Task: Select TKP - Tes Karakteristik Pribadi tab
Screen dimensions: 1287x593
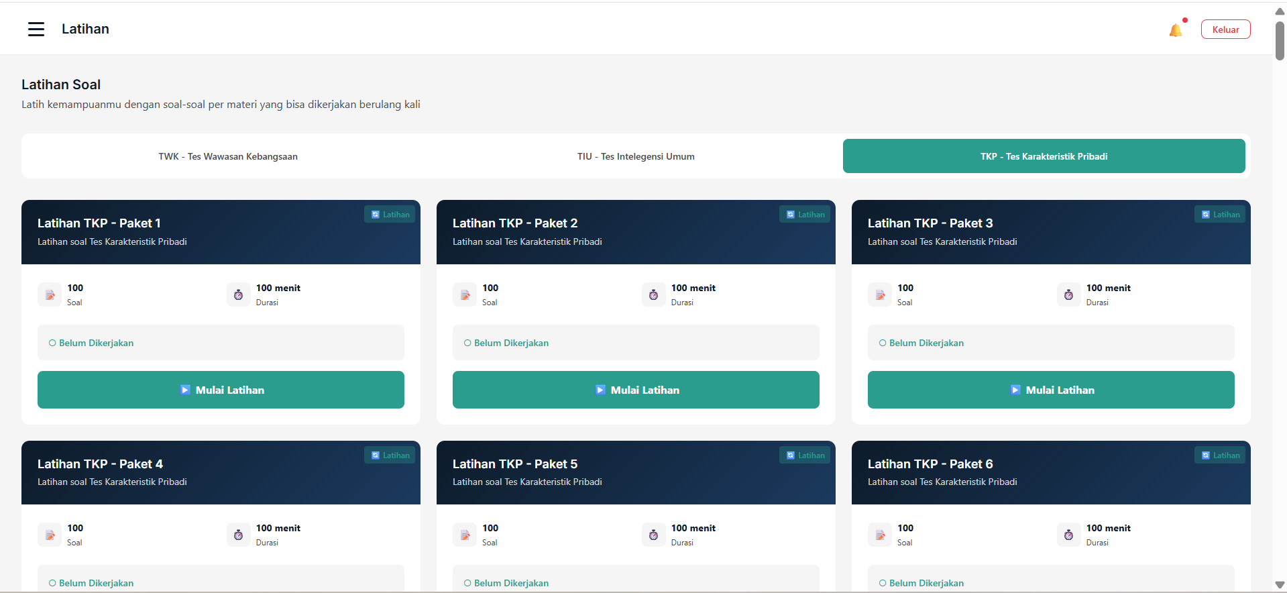Action: coord(1044,156)
